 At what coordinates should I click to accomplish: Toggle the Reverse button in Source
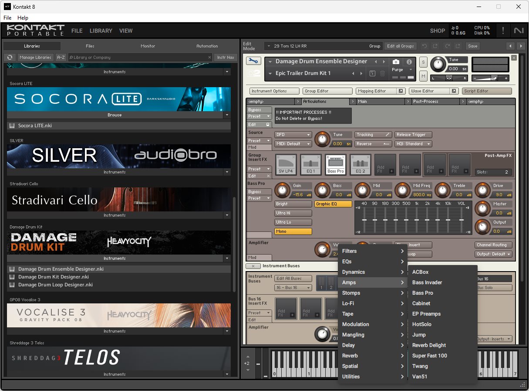(373, 144)
